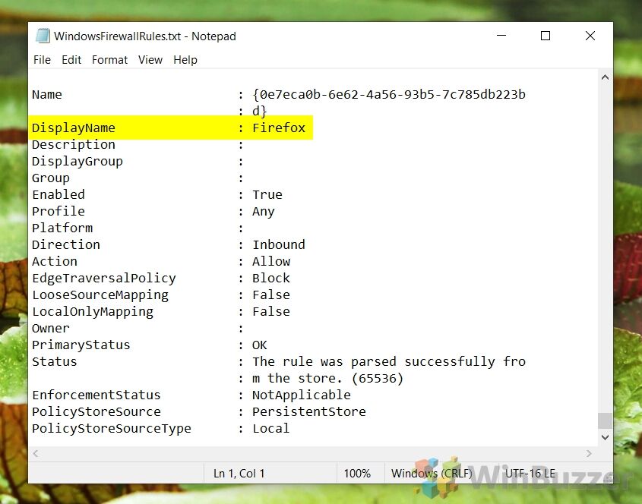Screen dimensions: 642x504
Task: Click the 'False' value of LocalOnlyMapping
Action: coord(271,311)
